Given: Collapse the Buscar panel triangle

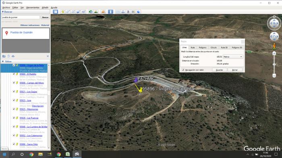Looking at the screenshot, I should coord(3,12).
